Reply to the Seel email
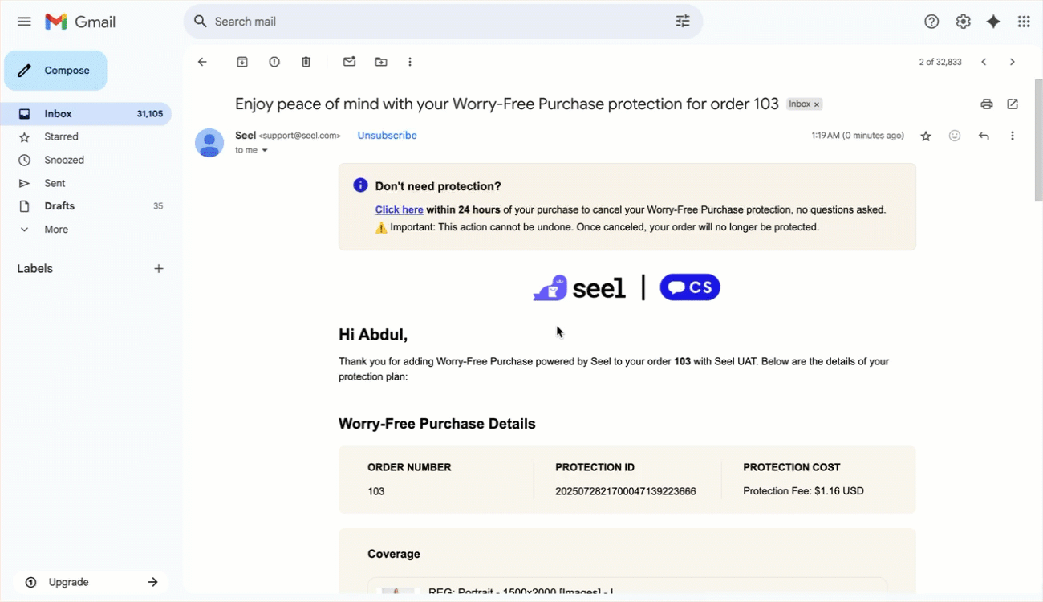 984,136
